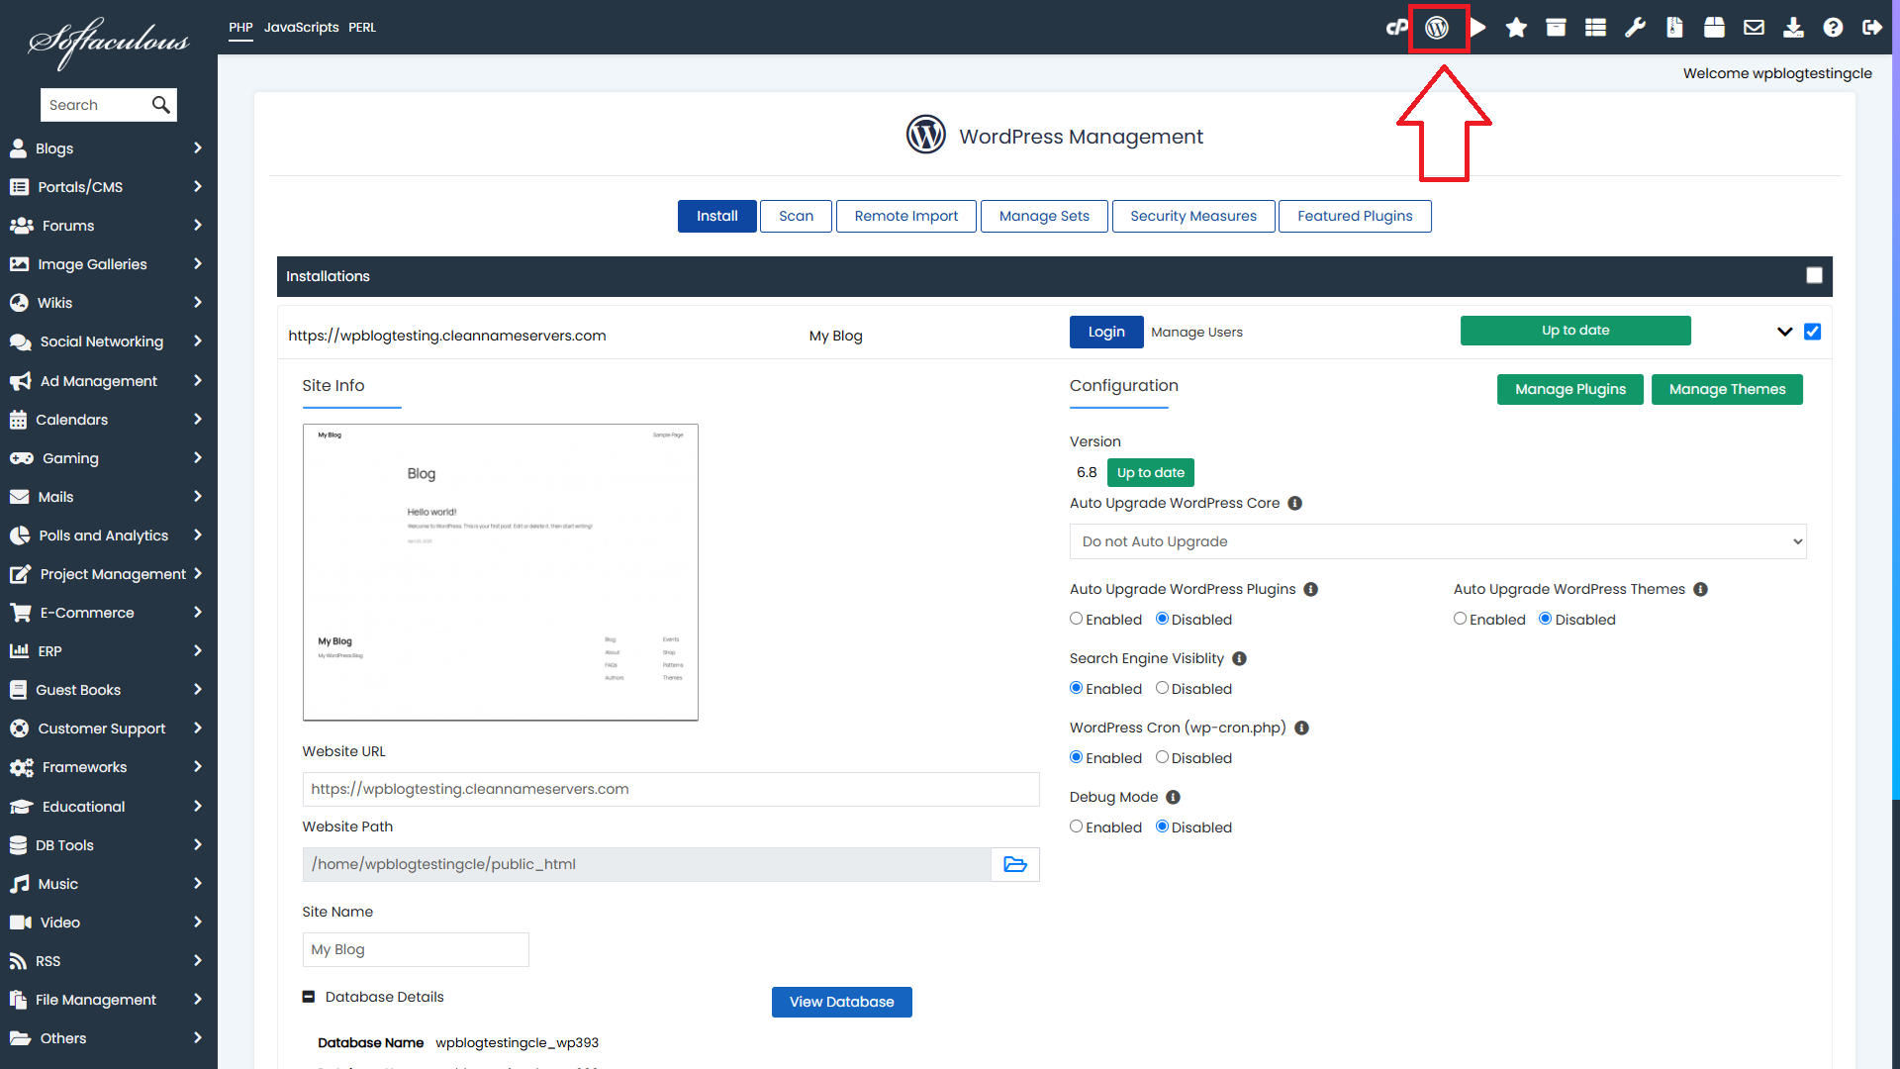Show info for Auto Upgrade WordPress Core

(1294, 504)
